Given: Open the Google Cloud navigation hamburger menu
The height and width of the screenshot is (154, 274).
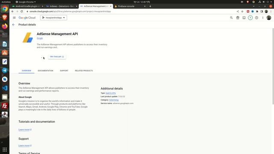Looking at the screenshot, I should 14,18.
